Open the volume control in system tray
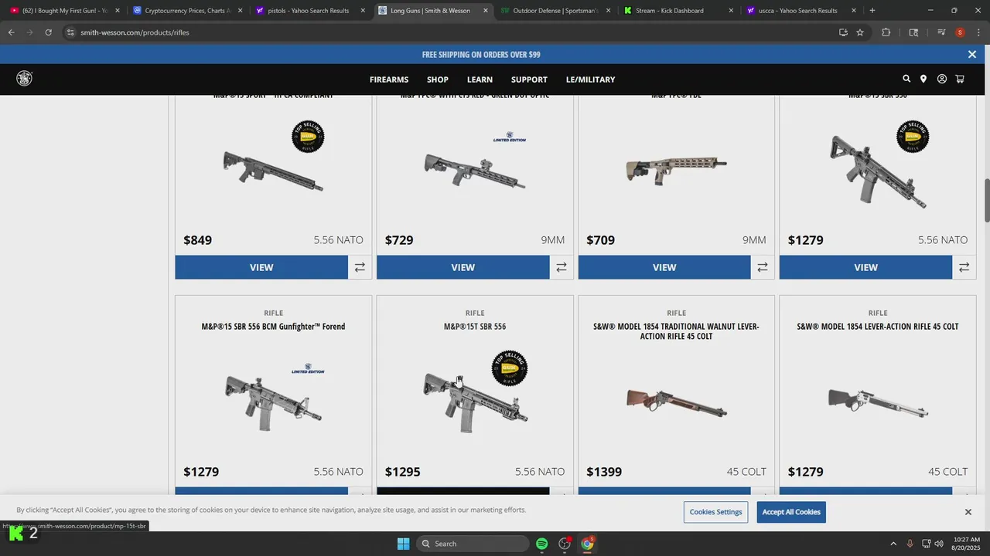This screenshot has height=556, width=990. coord(939,544)
